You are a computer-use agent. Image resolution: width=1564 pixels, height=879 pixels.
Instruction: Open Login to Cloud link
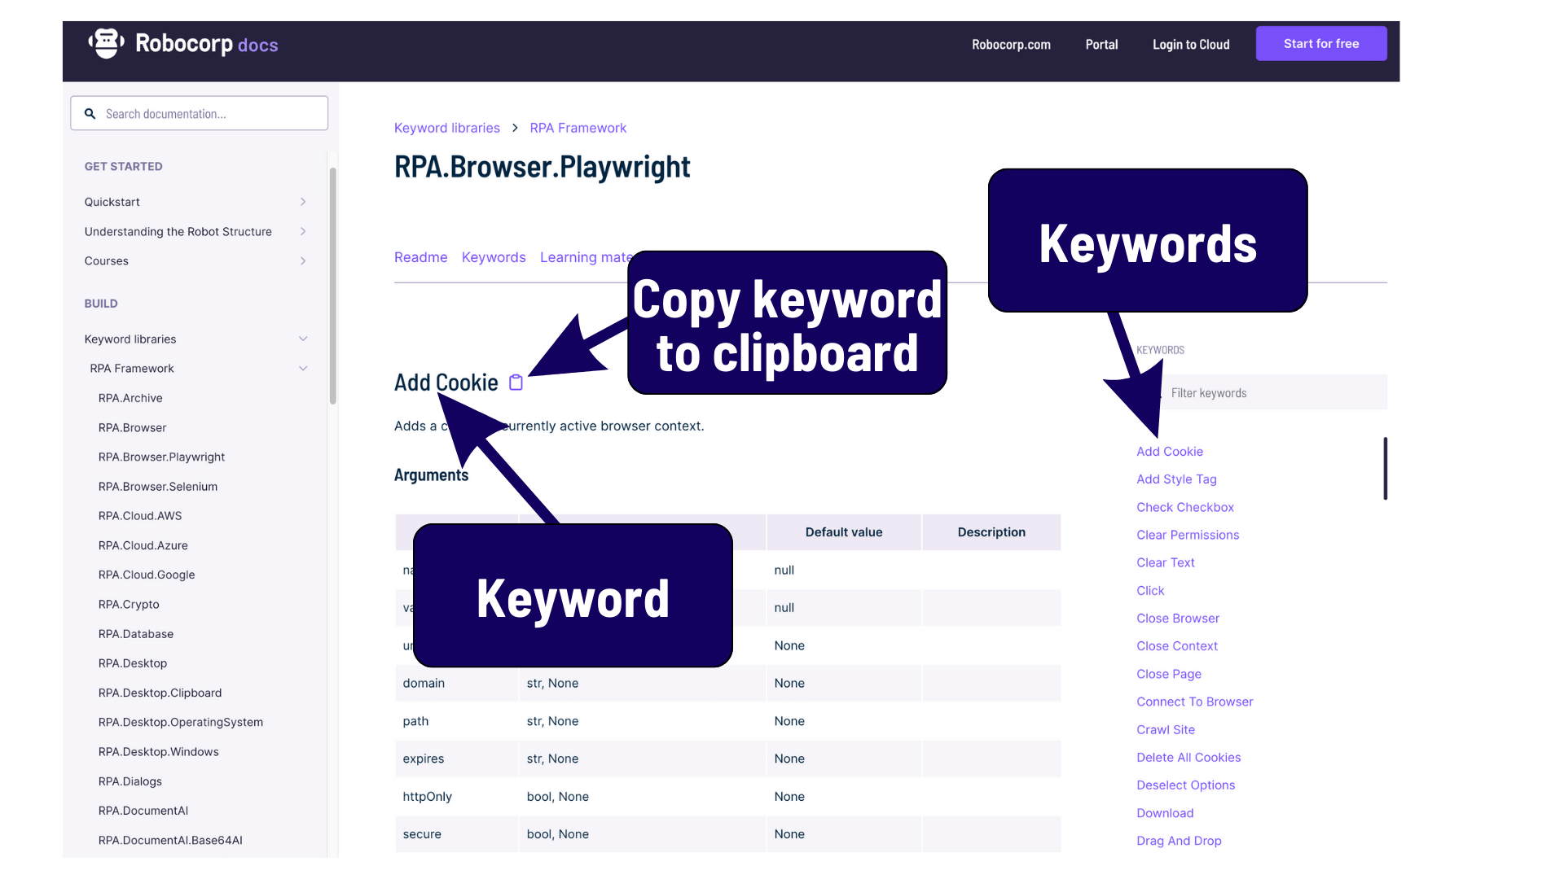click(x=1191, y=45)
